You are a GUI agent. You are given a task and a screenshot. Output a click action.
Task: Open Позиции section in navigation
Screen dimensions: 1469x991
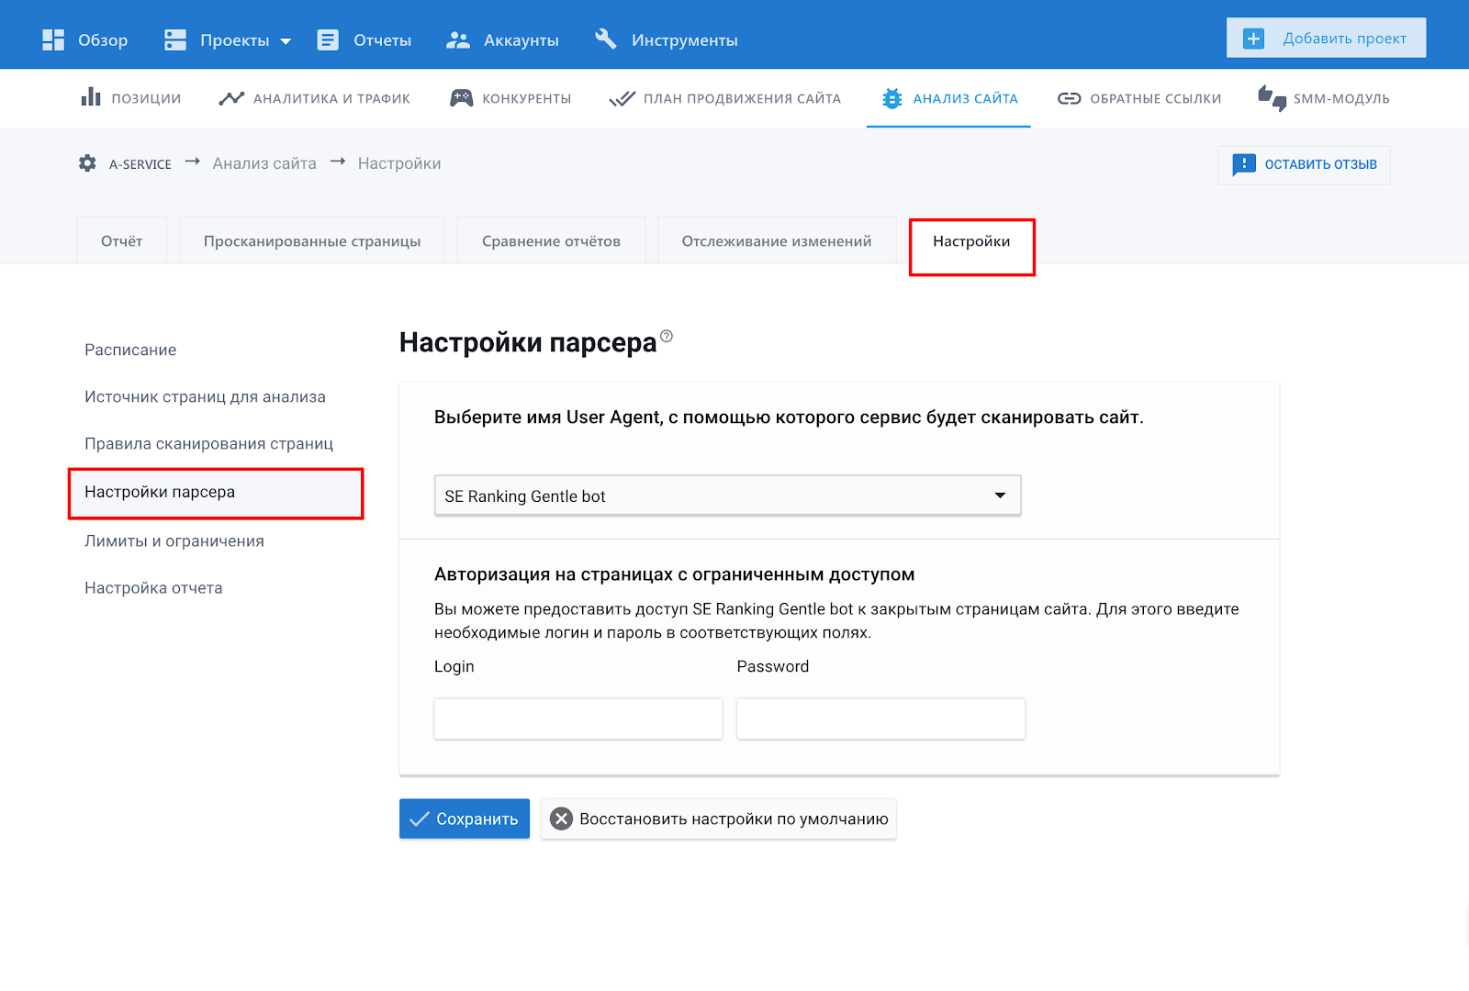[131, 98]
